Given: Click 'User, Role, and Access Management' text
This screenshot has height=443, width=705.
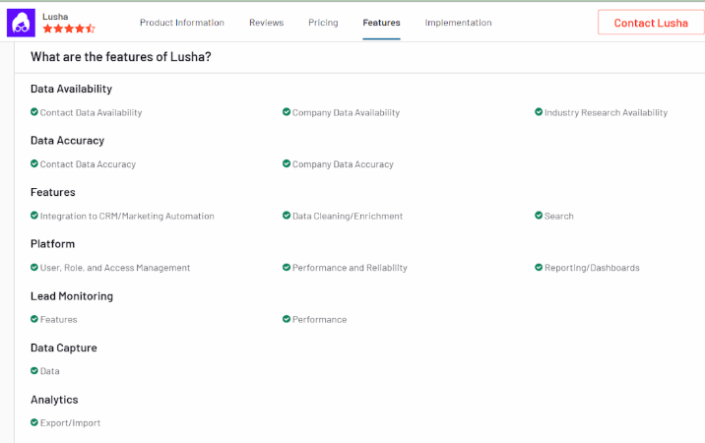Looking at the screenshot, I should (115, 268).
